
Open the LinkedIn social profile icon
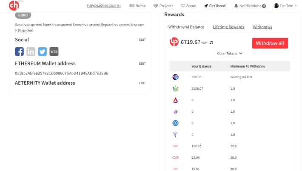pos(31,51)
